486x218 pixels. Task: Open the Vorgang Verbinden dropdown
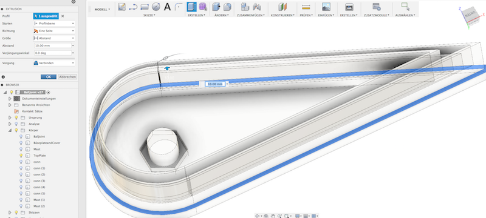pyautogui.click(x=54, y=63)
